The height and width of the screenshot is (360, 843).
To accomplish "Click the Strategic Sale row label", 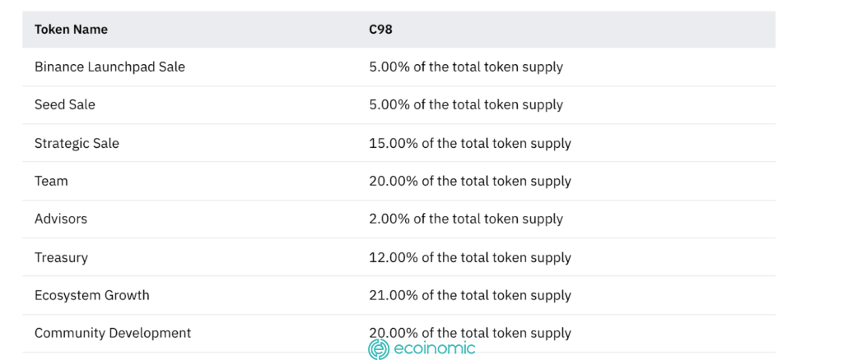I will [77, 143].
